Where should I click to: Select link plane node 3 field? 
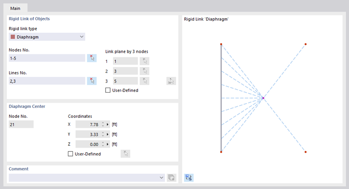pos(125,81)
